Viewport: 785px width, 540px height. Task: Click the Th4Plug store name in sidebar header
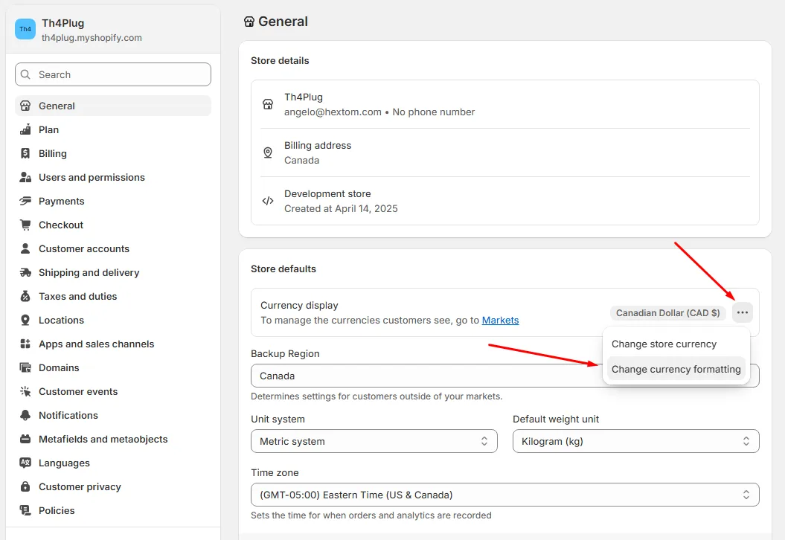click(63, 23)
